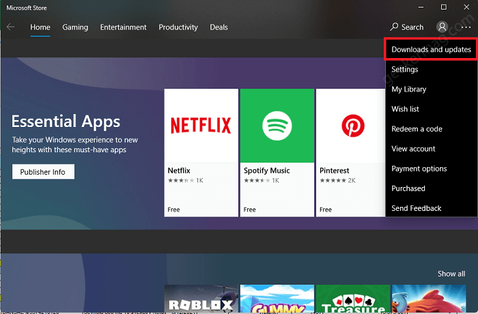Open the Pinterest logo tile
This screenshot has width=478, height=314.
(x=351, y=126)
